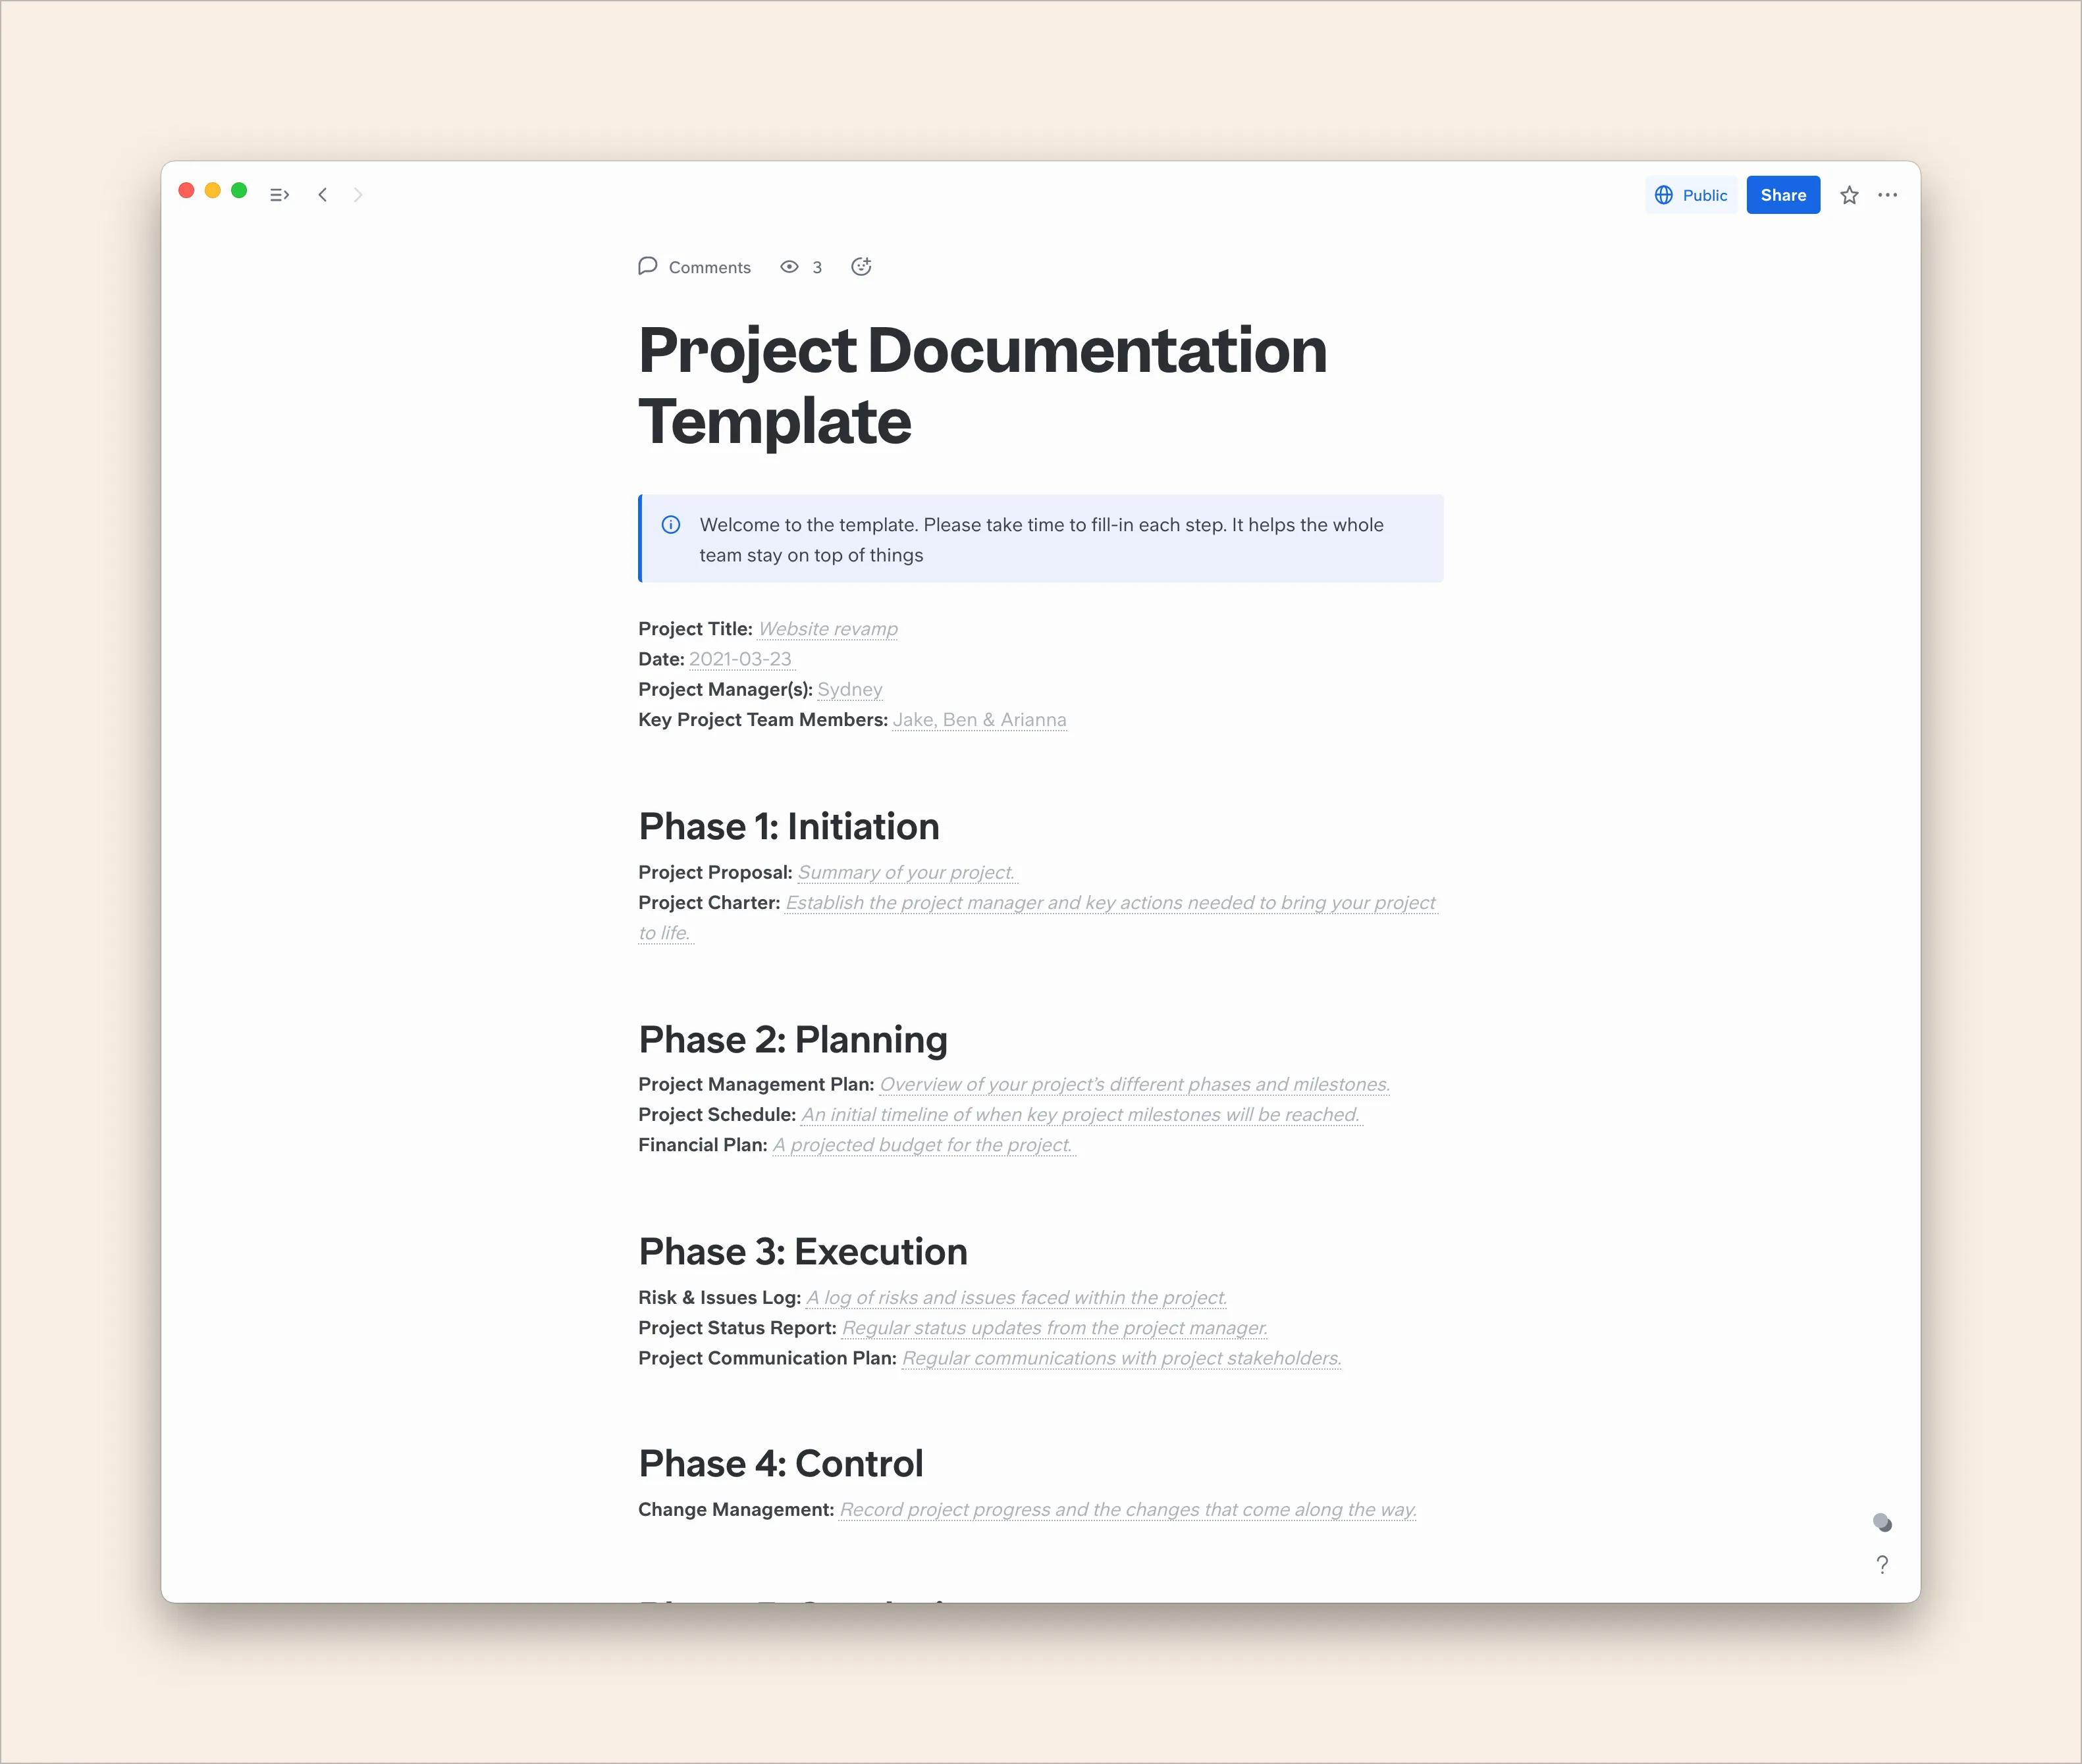
Task: Click the comment bubble icon
Action: coord(647,266)
